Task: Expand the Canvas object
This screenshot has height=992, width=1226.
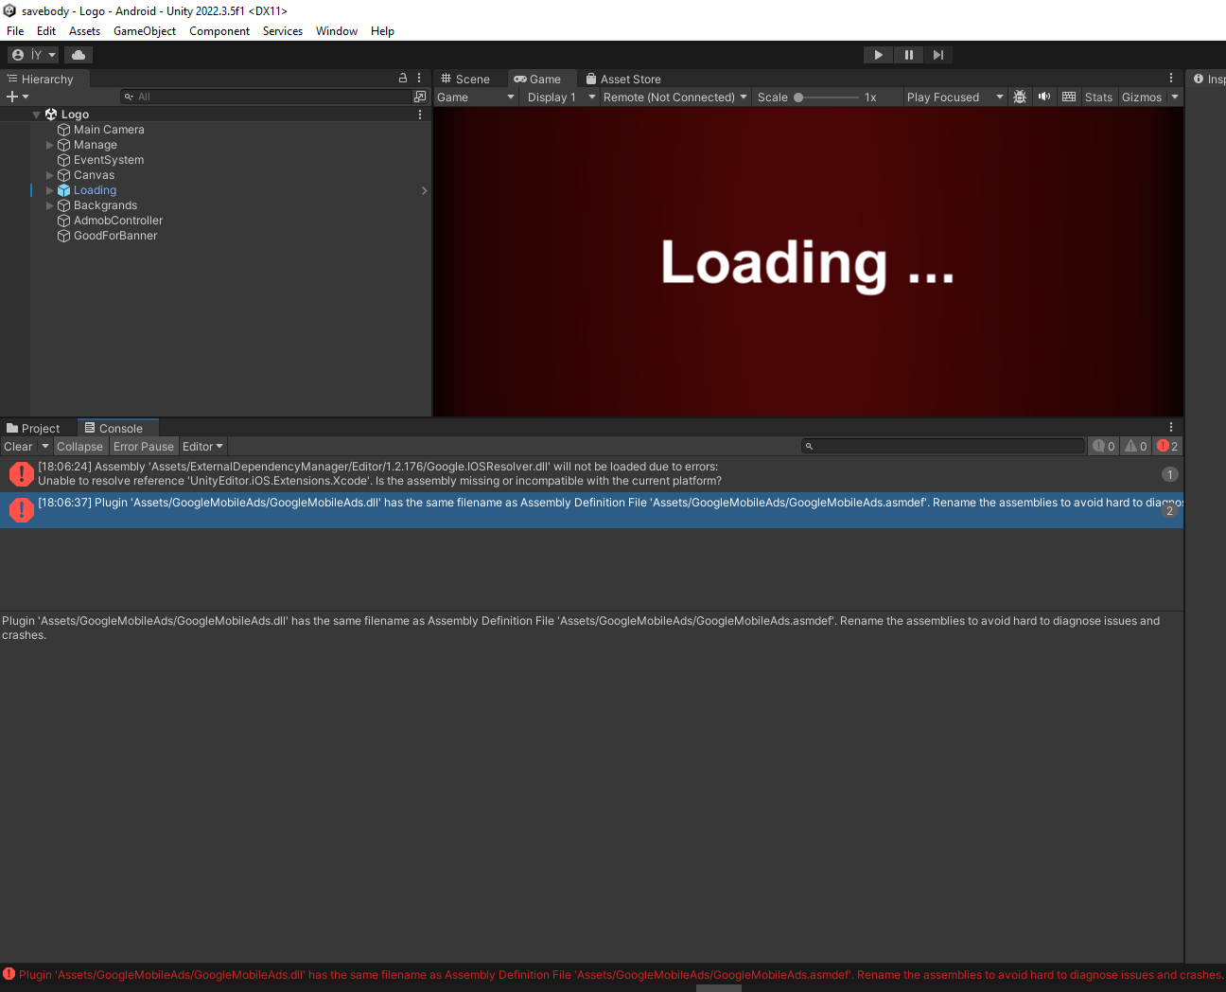Action: (50, 175)
